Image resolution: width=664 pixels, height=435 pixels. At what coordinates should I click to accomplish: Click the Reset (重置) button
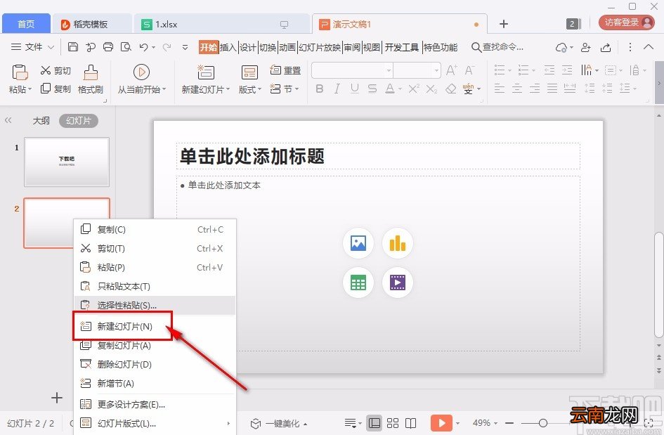click(x=285, y=70)
